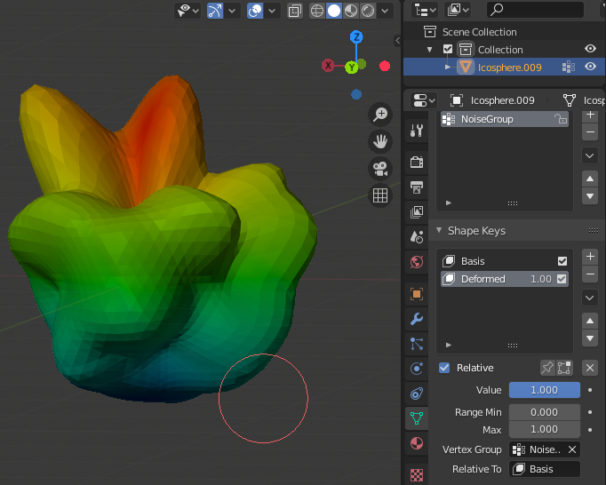Click the Max range field
Image resolution: width=606 pixels, height=485 pixels.
point(544,429)
